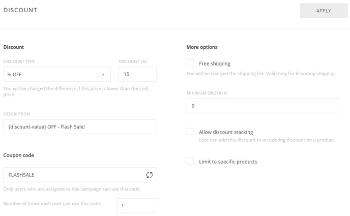Select the Description text field
The image size is (350, 216).
(x=80, y=127)
